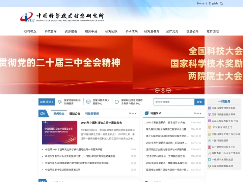
Task: Go to next banner slide arrow
Action: coord(169,90)
